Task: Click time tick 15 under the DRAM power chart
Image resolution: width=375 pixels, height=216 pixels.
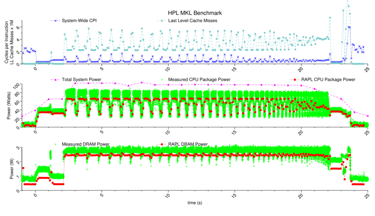Action: pyautogui.click(x=234, y=196)
